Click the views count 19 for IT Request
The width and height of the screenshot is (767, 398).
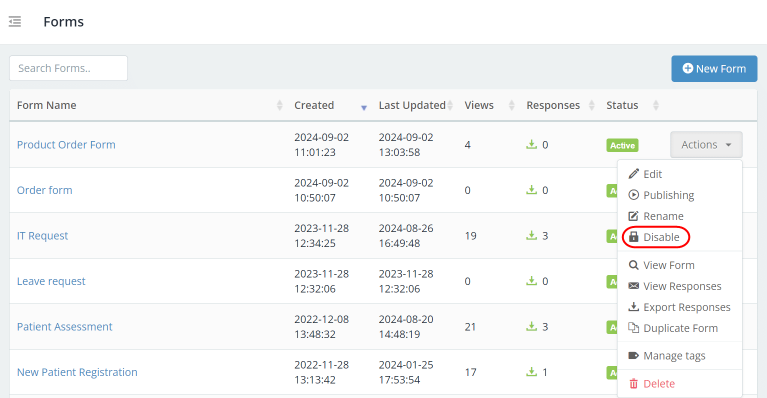pos(470,235)
